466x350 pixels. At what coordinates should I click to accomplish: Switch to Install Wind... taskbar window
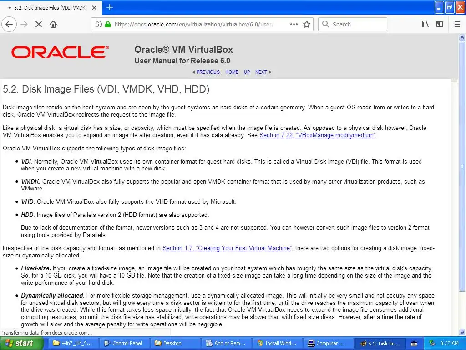click(x=278, y=344)
